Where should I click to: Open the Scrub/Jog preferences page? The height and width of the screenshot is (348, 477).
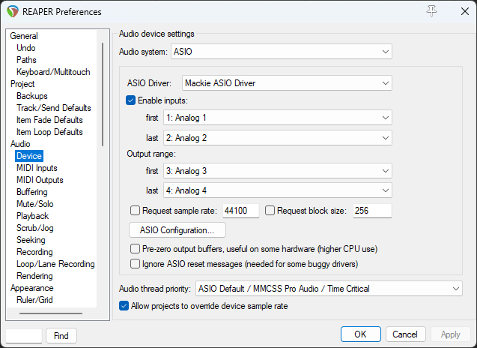pos(35,228)
